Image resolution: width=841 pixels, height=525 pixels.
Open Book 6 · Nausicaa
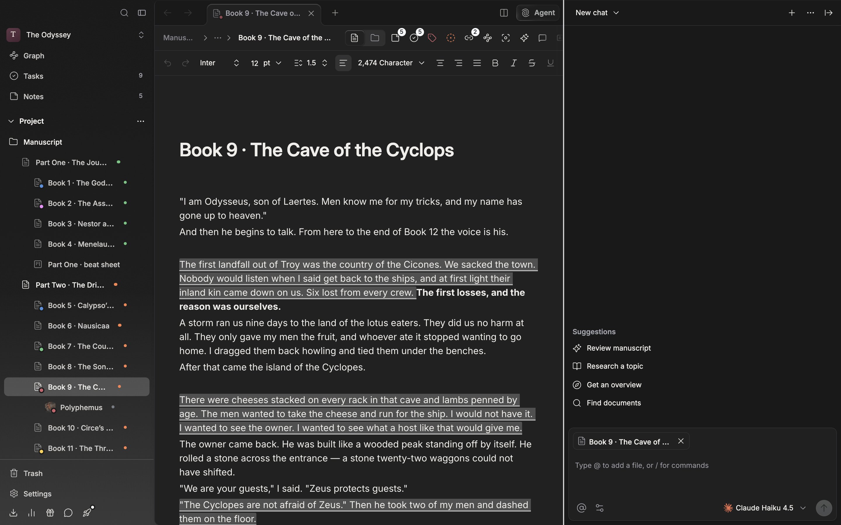[x=77, y=326]
